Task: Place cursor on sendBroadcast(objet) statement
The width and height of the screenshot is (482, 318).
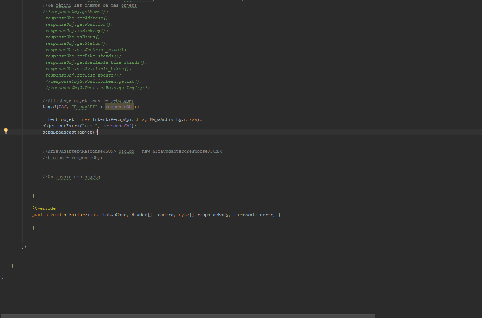Action: pos(70,132)
